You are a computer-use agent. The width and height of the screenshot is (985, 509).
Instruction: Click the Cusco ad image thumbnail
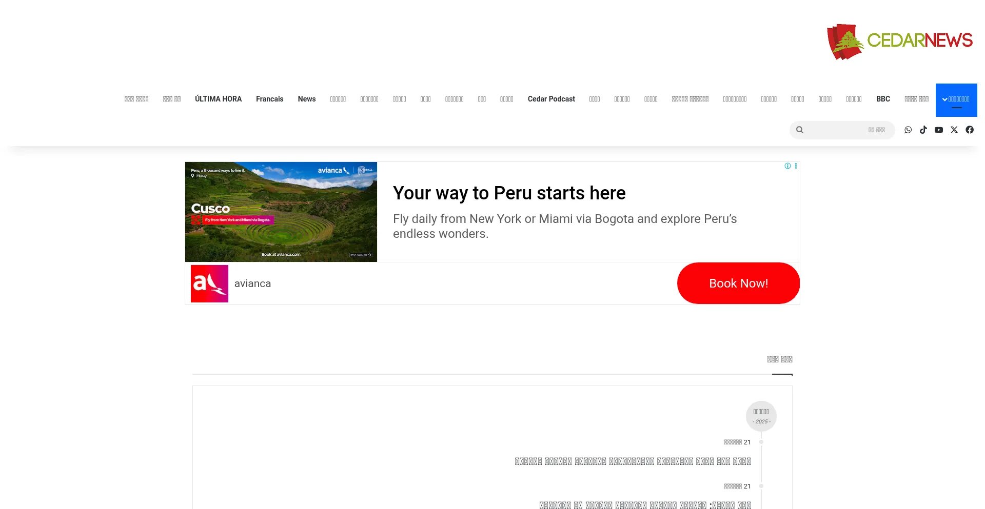click(x=281, y=212)
